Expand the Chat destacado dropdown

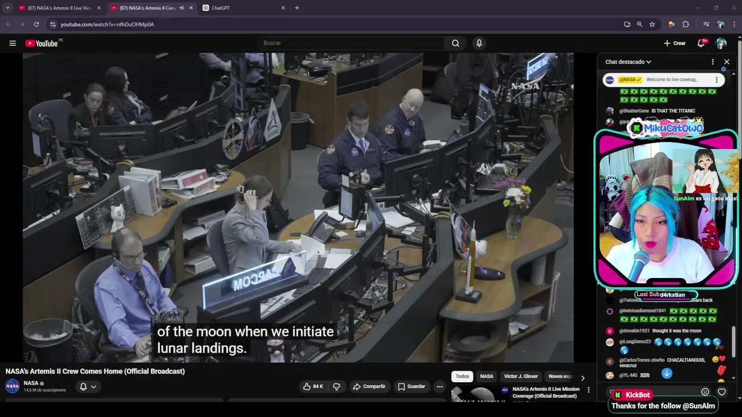(628, 62)
